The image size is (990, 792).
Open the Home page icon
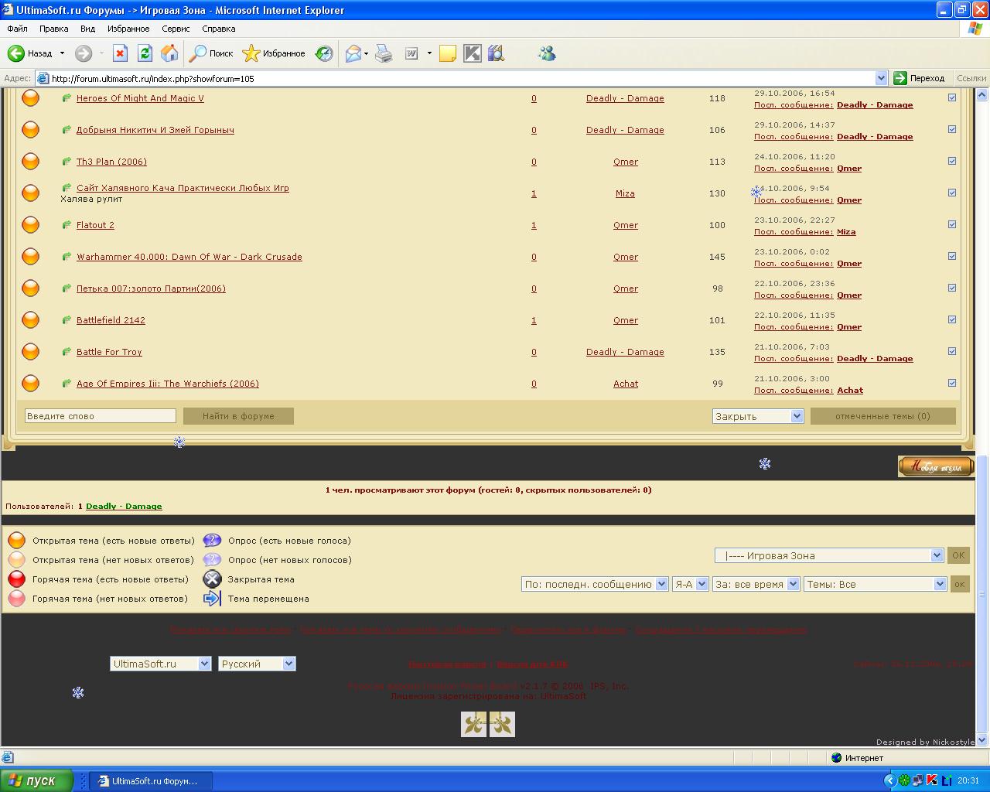click(x=169, y=53)
